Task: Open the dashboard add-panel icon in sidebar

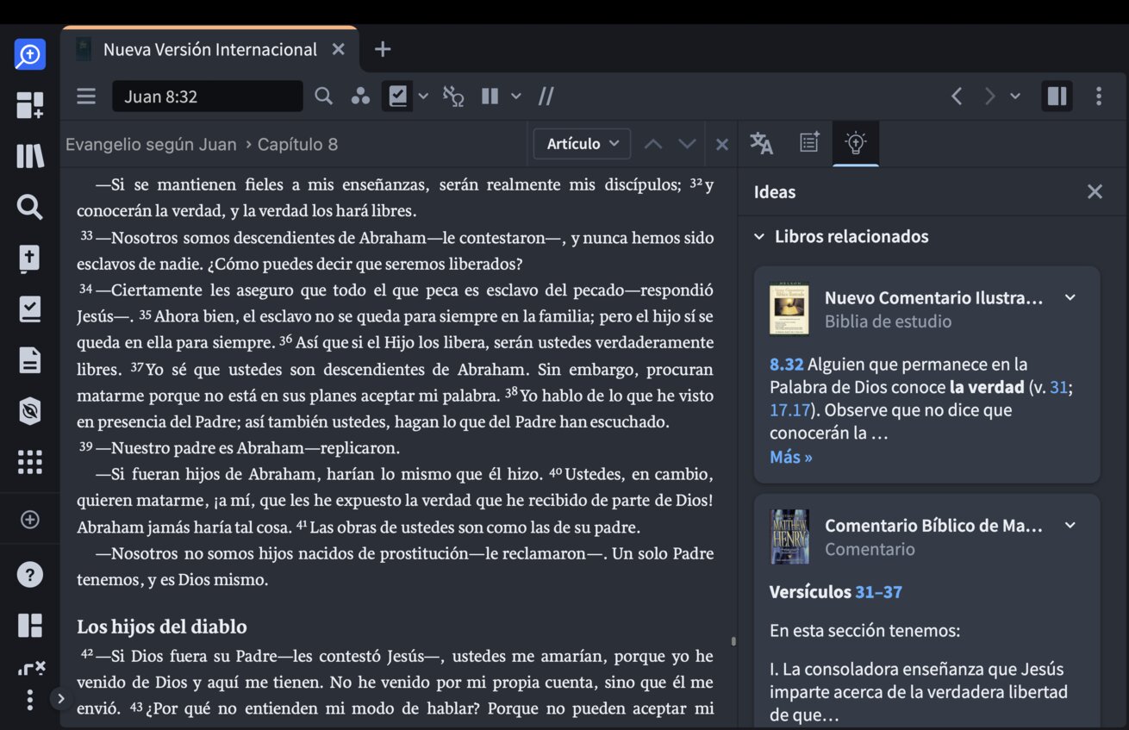Action: click(29, 105)
